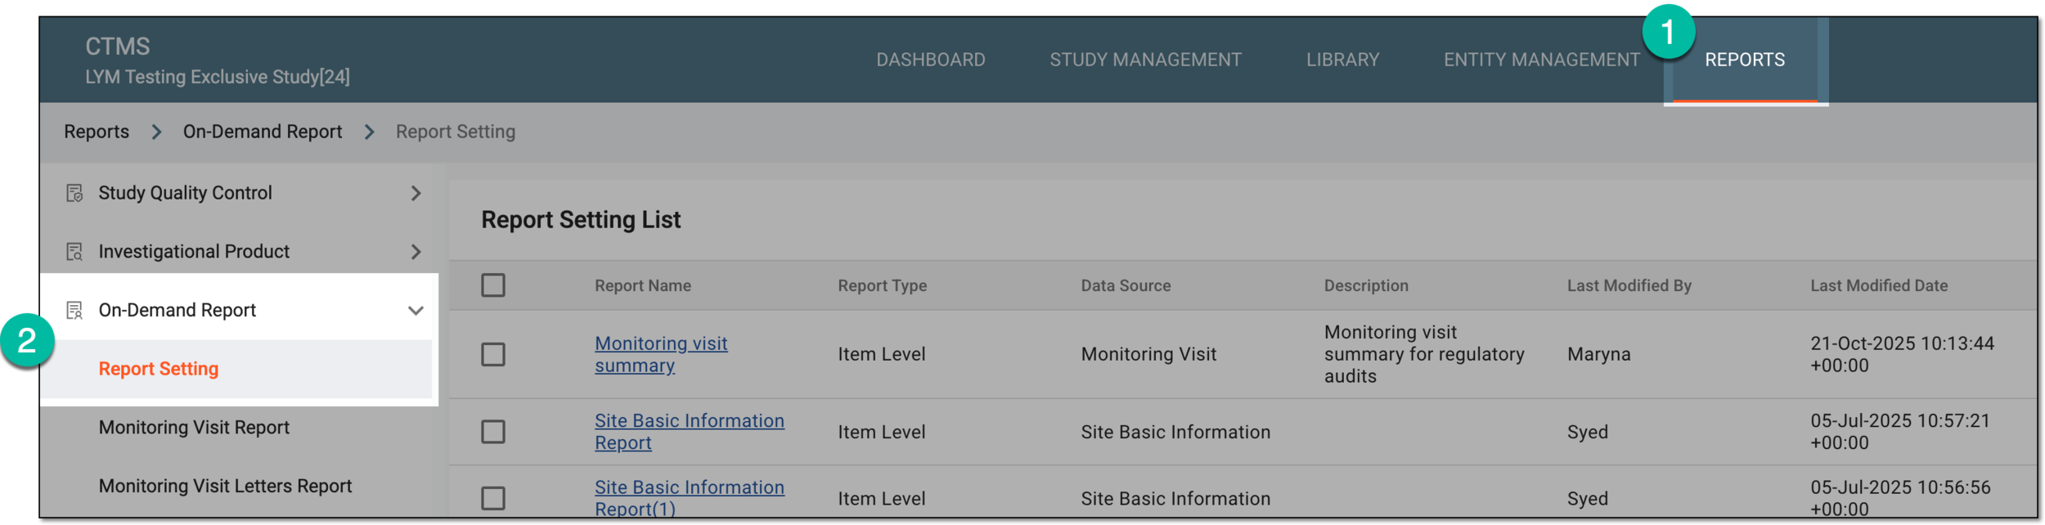Click the Investigational Product sidebar icon
Viewport: 2045px width, 525px height.
point(74,252)
